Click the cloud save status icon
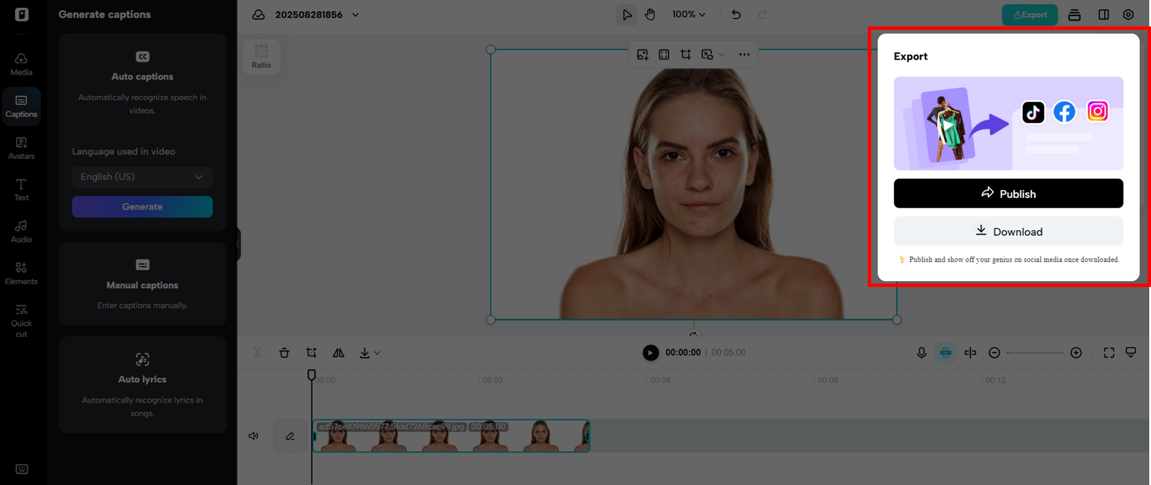 click(x=259, y=15)
